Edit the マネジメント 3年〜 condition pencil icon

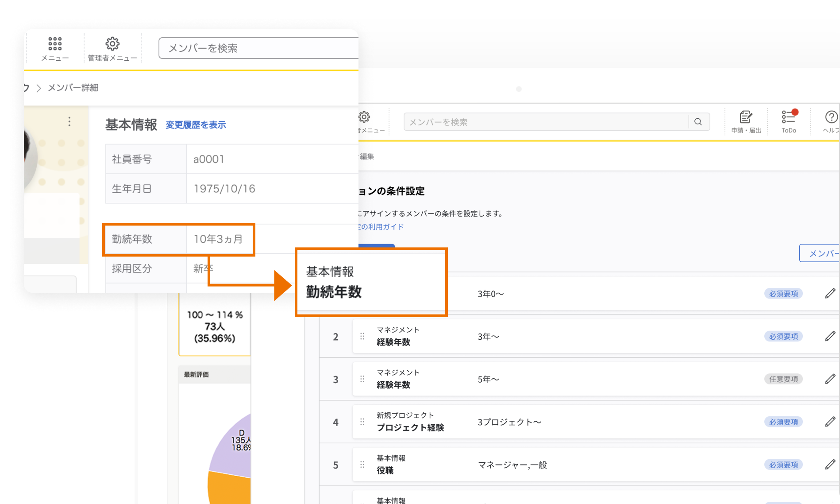click(x=830, y=336)
